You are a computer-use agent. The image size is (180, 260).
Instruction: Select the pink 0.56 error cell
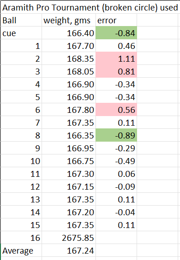[x=116, y=110]
